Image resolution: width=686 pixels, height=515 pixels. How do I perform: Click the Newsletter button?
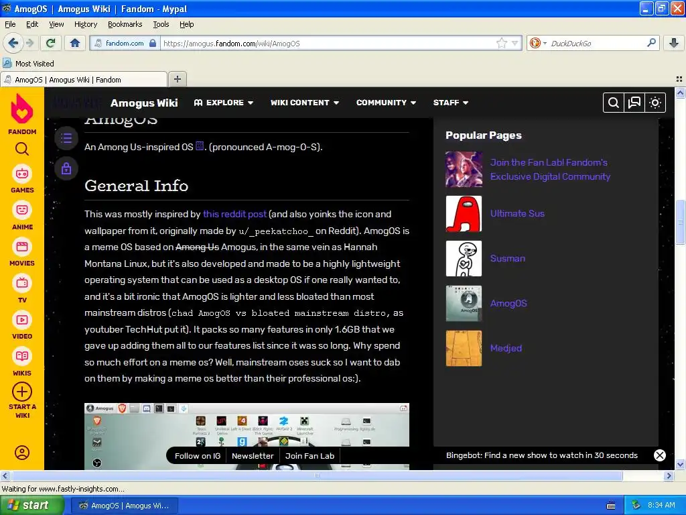coord(253,456)
